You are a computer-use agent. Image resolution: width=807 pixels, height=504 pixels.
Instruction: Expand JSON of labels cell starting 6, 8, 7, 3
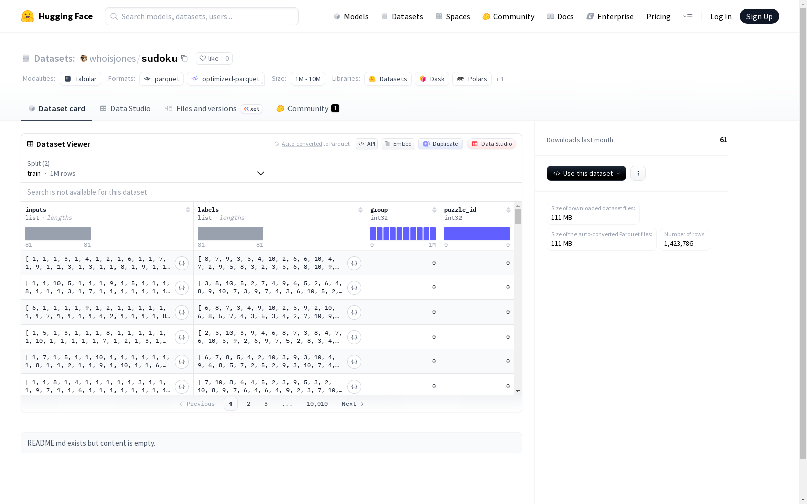click(354, 312)
